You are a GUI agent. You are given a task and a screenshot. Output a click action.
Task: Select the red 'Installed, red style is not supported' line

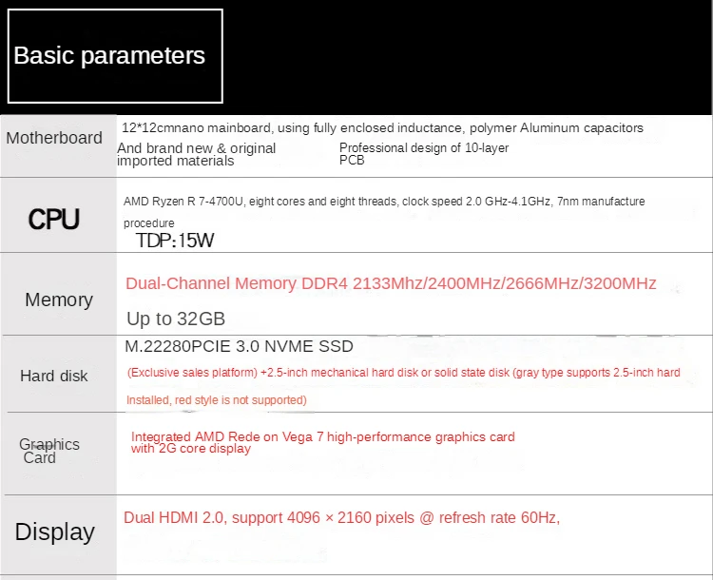click(x=217, y=400)
